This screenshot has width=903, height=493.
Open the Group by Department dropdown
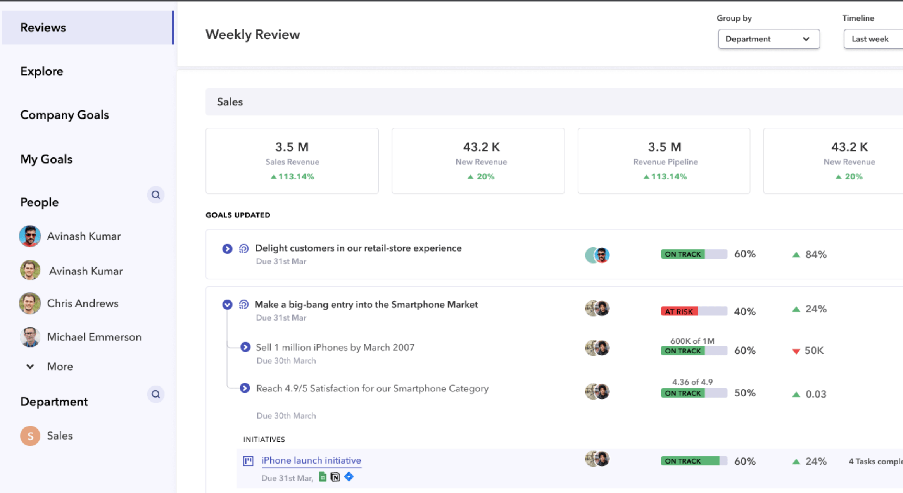pyautogui.click(x=768, y=39)
